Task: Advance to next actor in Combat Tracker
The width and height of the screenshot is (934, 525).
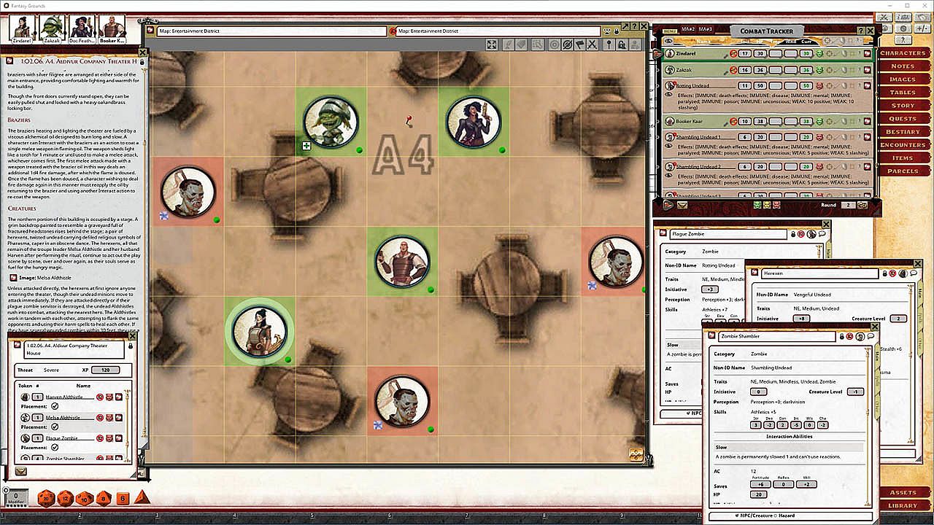Action: 668,205
